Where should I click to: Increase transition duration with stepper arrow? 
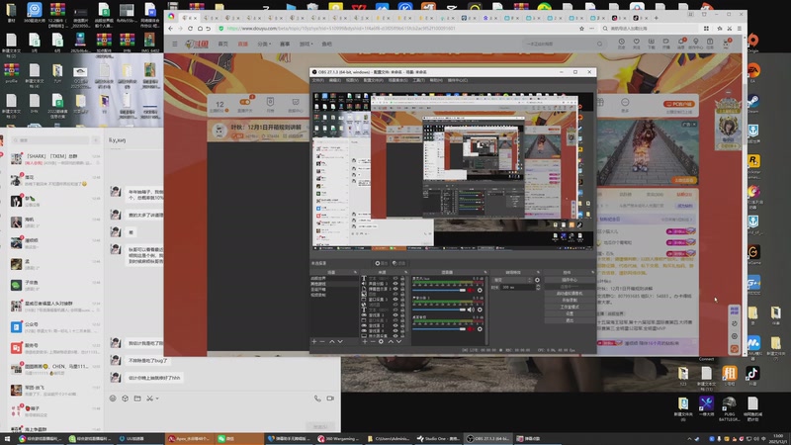pos(537,286)
